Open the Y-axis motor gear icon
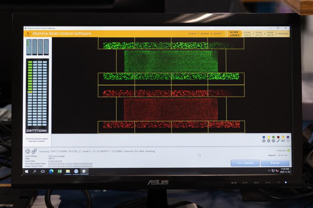The image size is (313, 208). pos(268,141)
